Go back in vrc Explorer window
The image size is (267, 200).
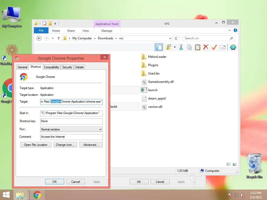pyautogui.click(x=39, y=38)
